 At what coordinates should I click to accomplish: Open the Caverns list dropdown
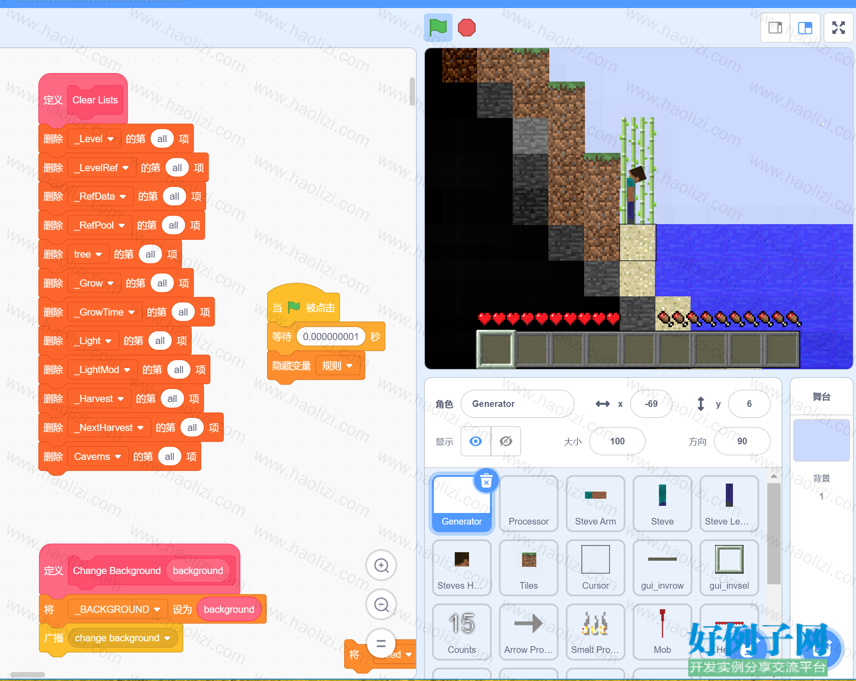(x=98, y=457)
